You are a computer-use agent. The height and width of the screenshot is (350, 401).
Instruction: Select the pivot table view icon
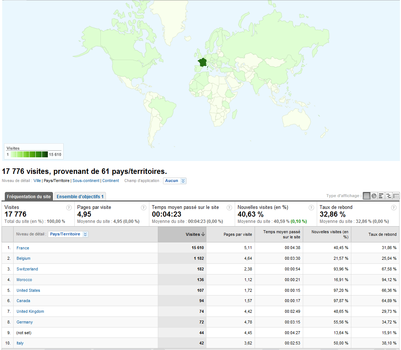click(396, 196)
